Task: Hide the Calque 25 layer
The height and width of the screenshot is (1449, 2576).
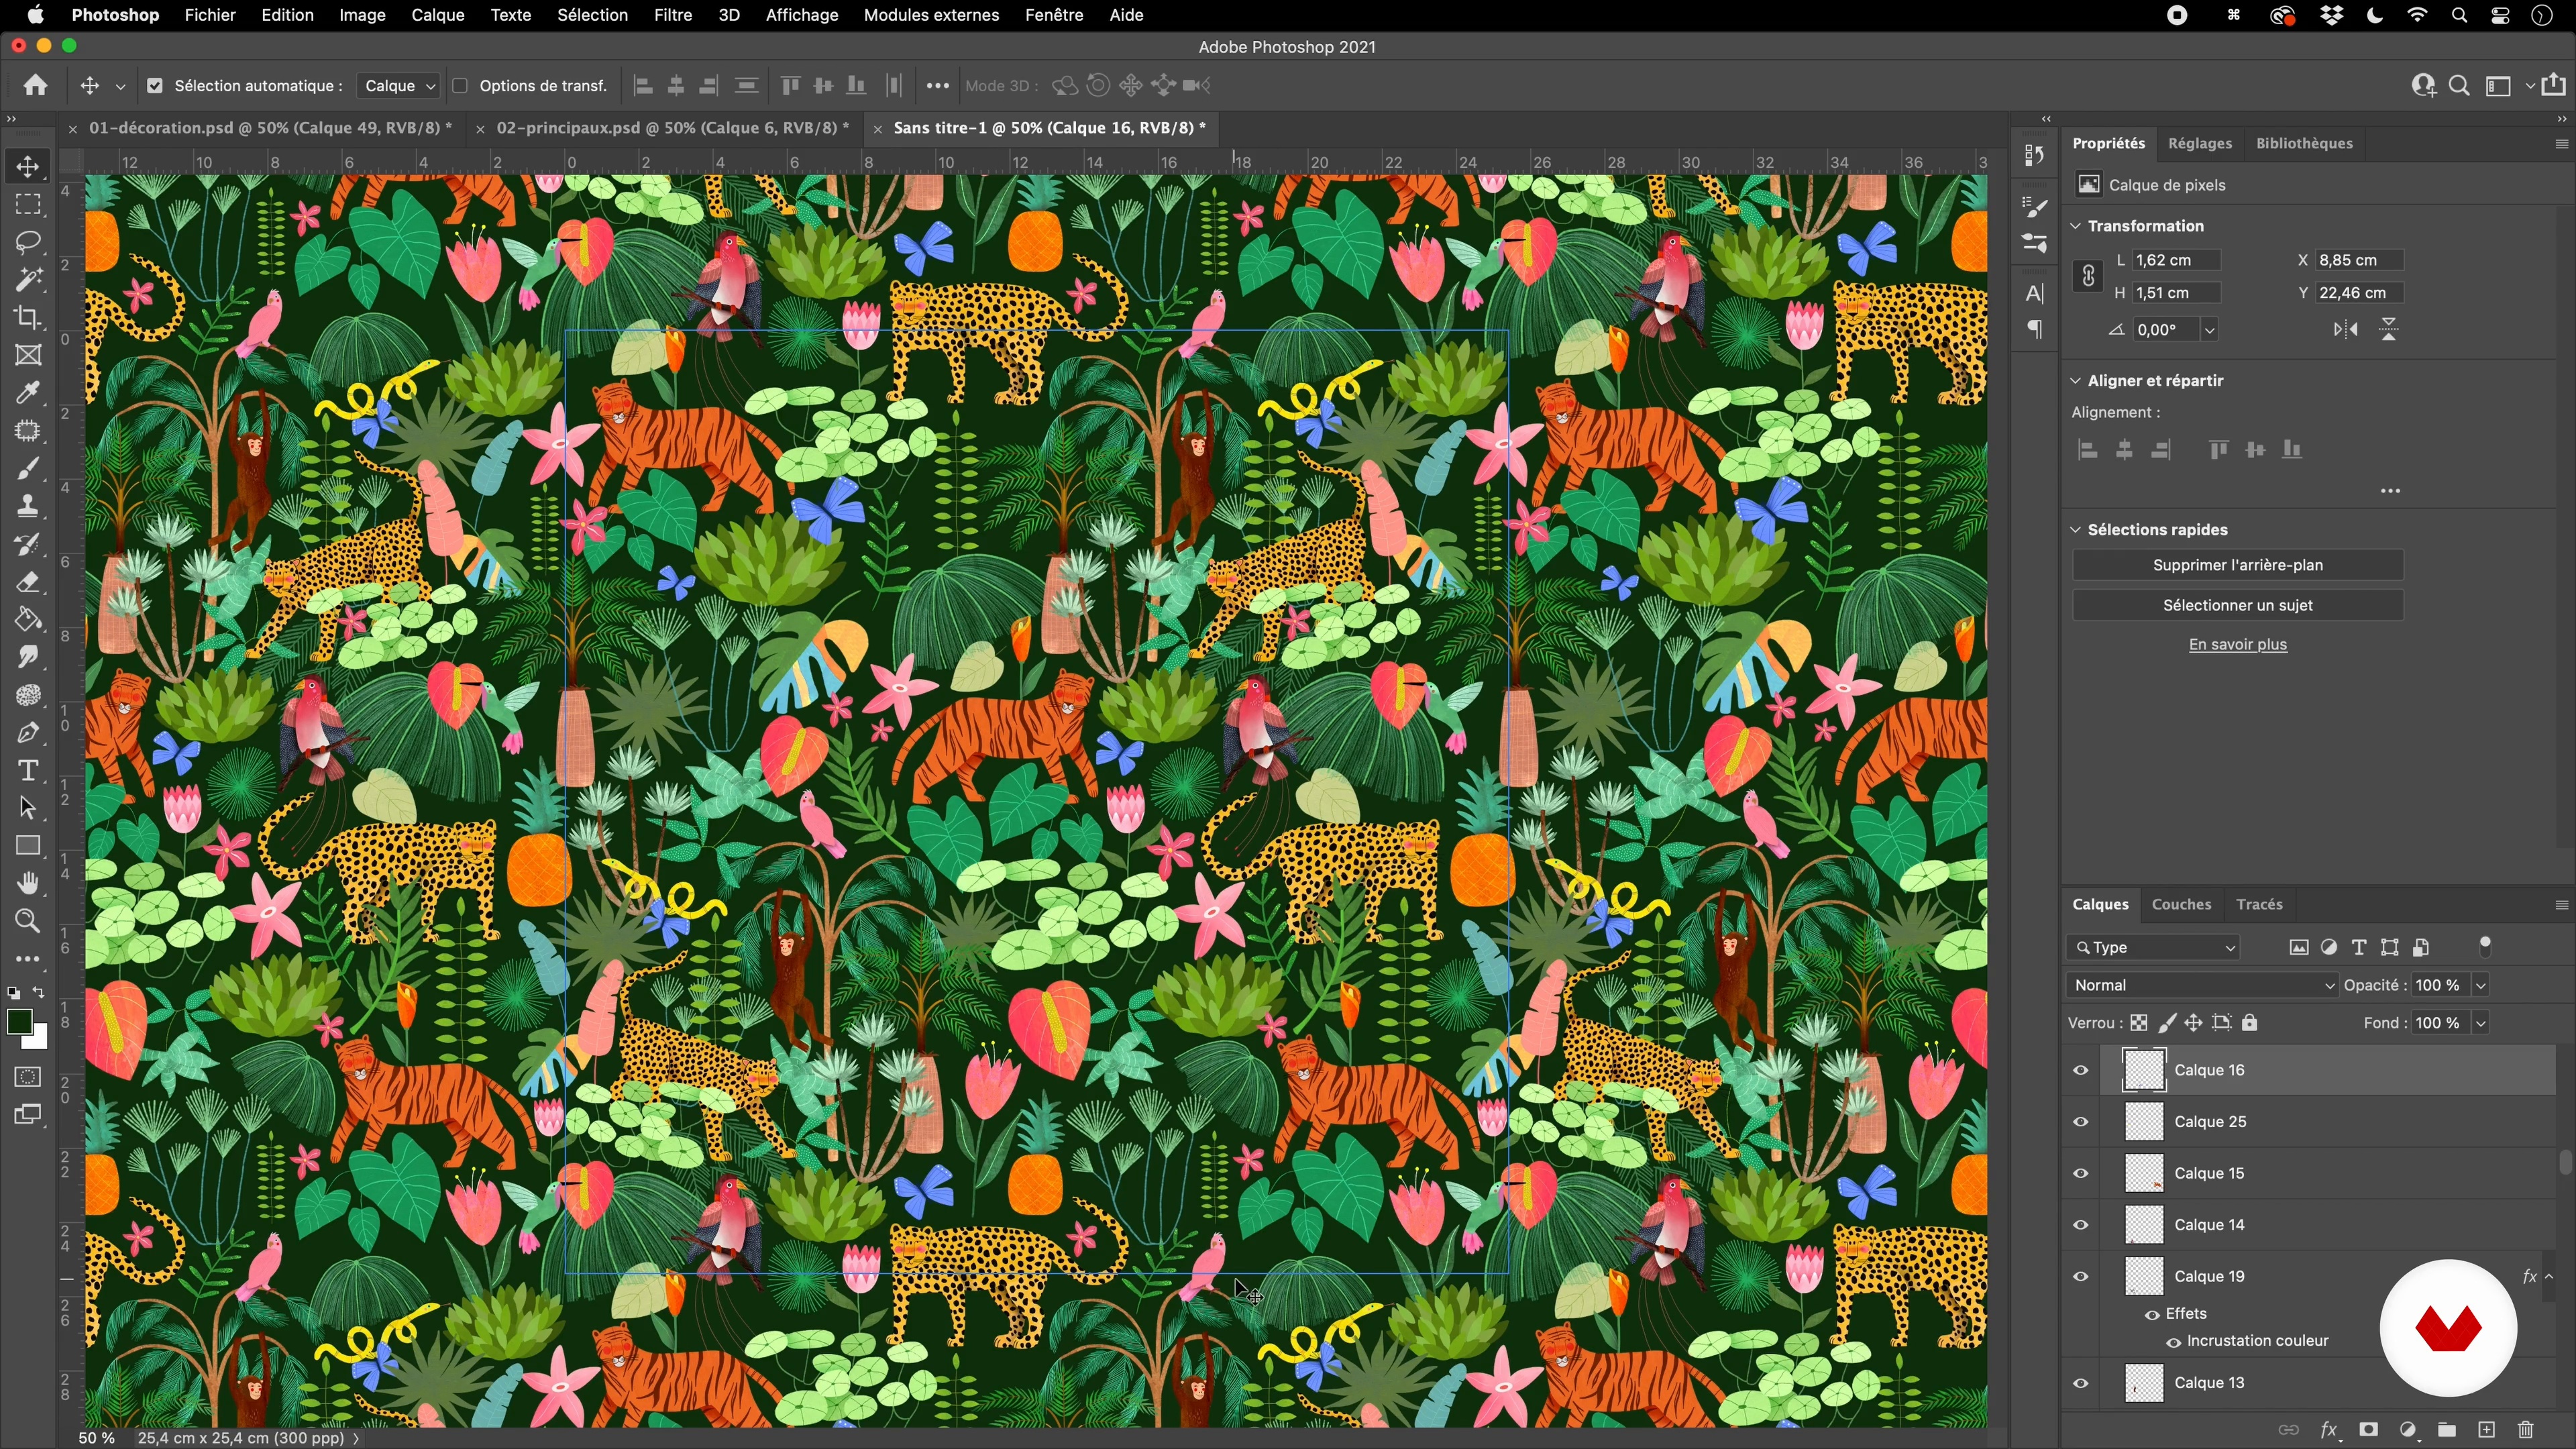Action: coord(2081,1122)
